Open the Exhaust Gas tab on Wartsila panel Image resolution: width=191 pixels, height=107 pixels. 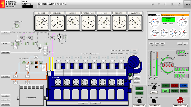pyautogui.click(x=157, y=44)
